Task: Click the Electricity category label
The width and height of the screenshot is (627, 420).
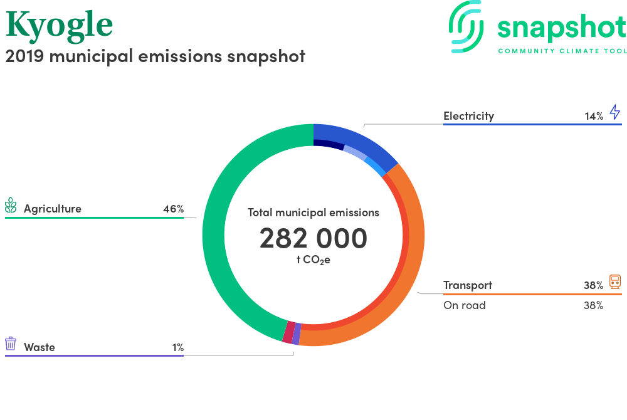Action: pyautogui.click(x=468, y=116)
